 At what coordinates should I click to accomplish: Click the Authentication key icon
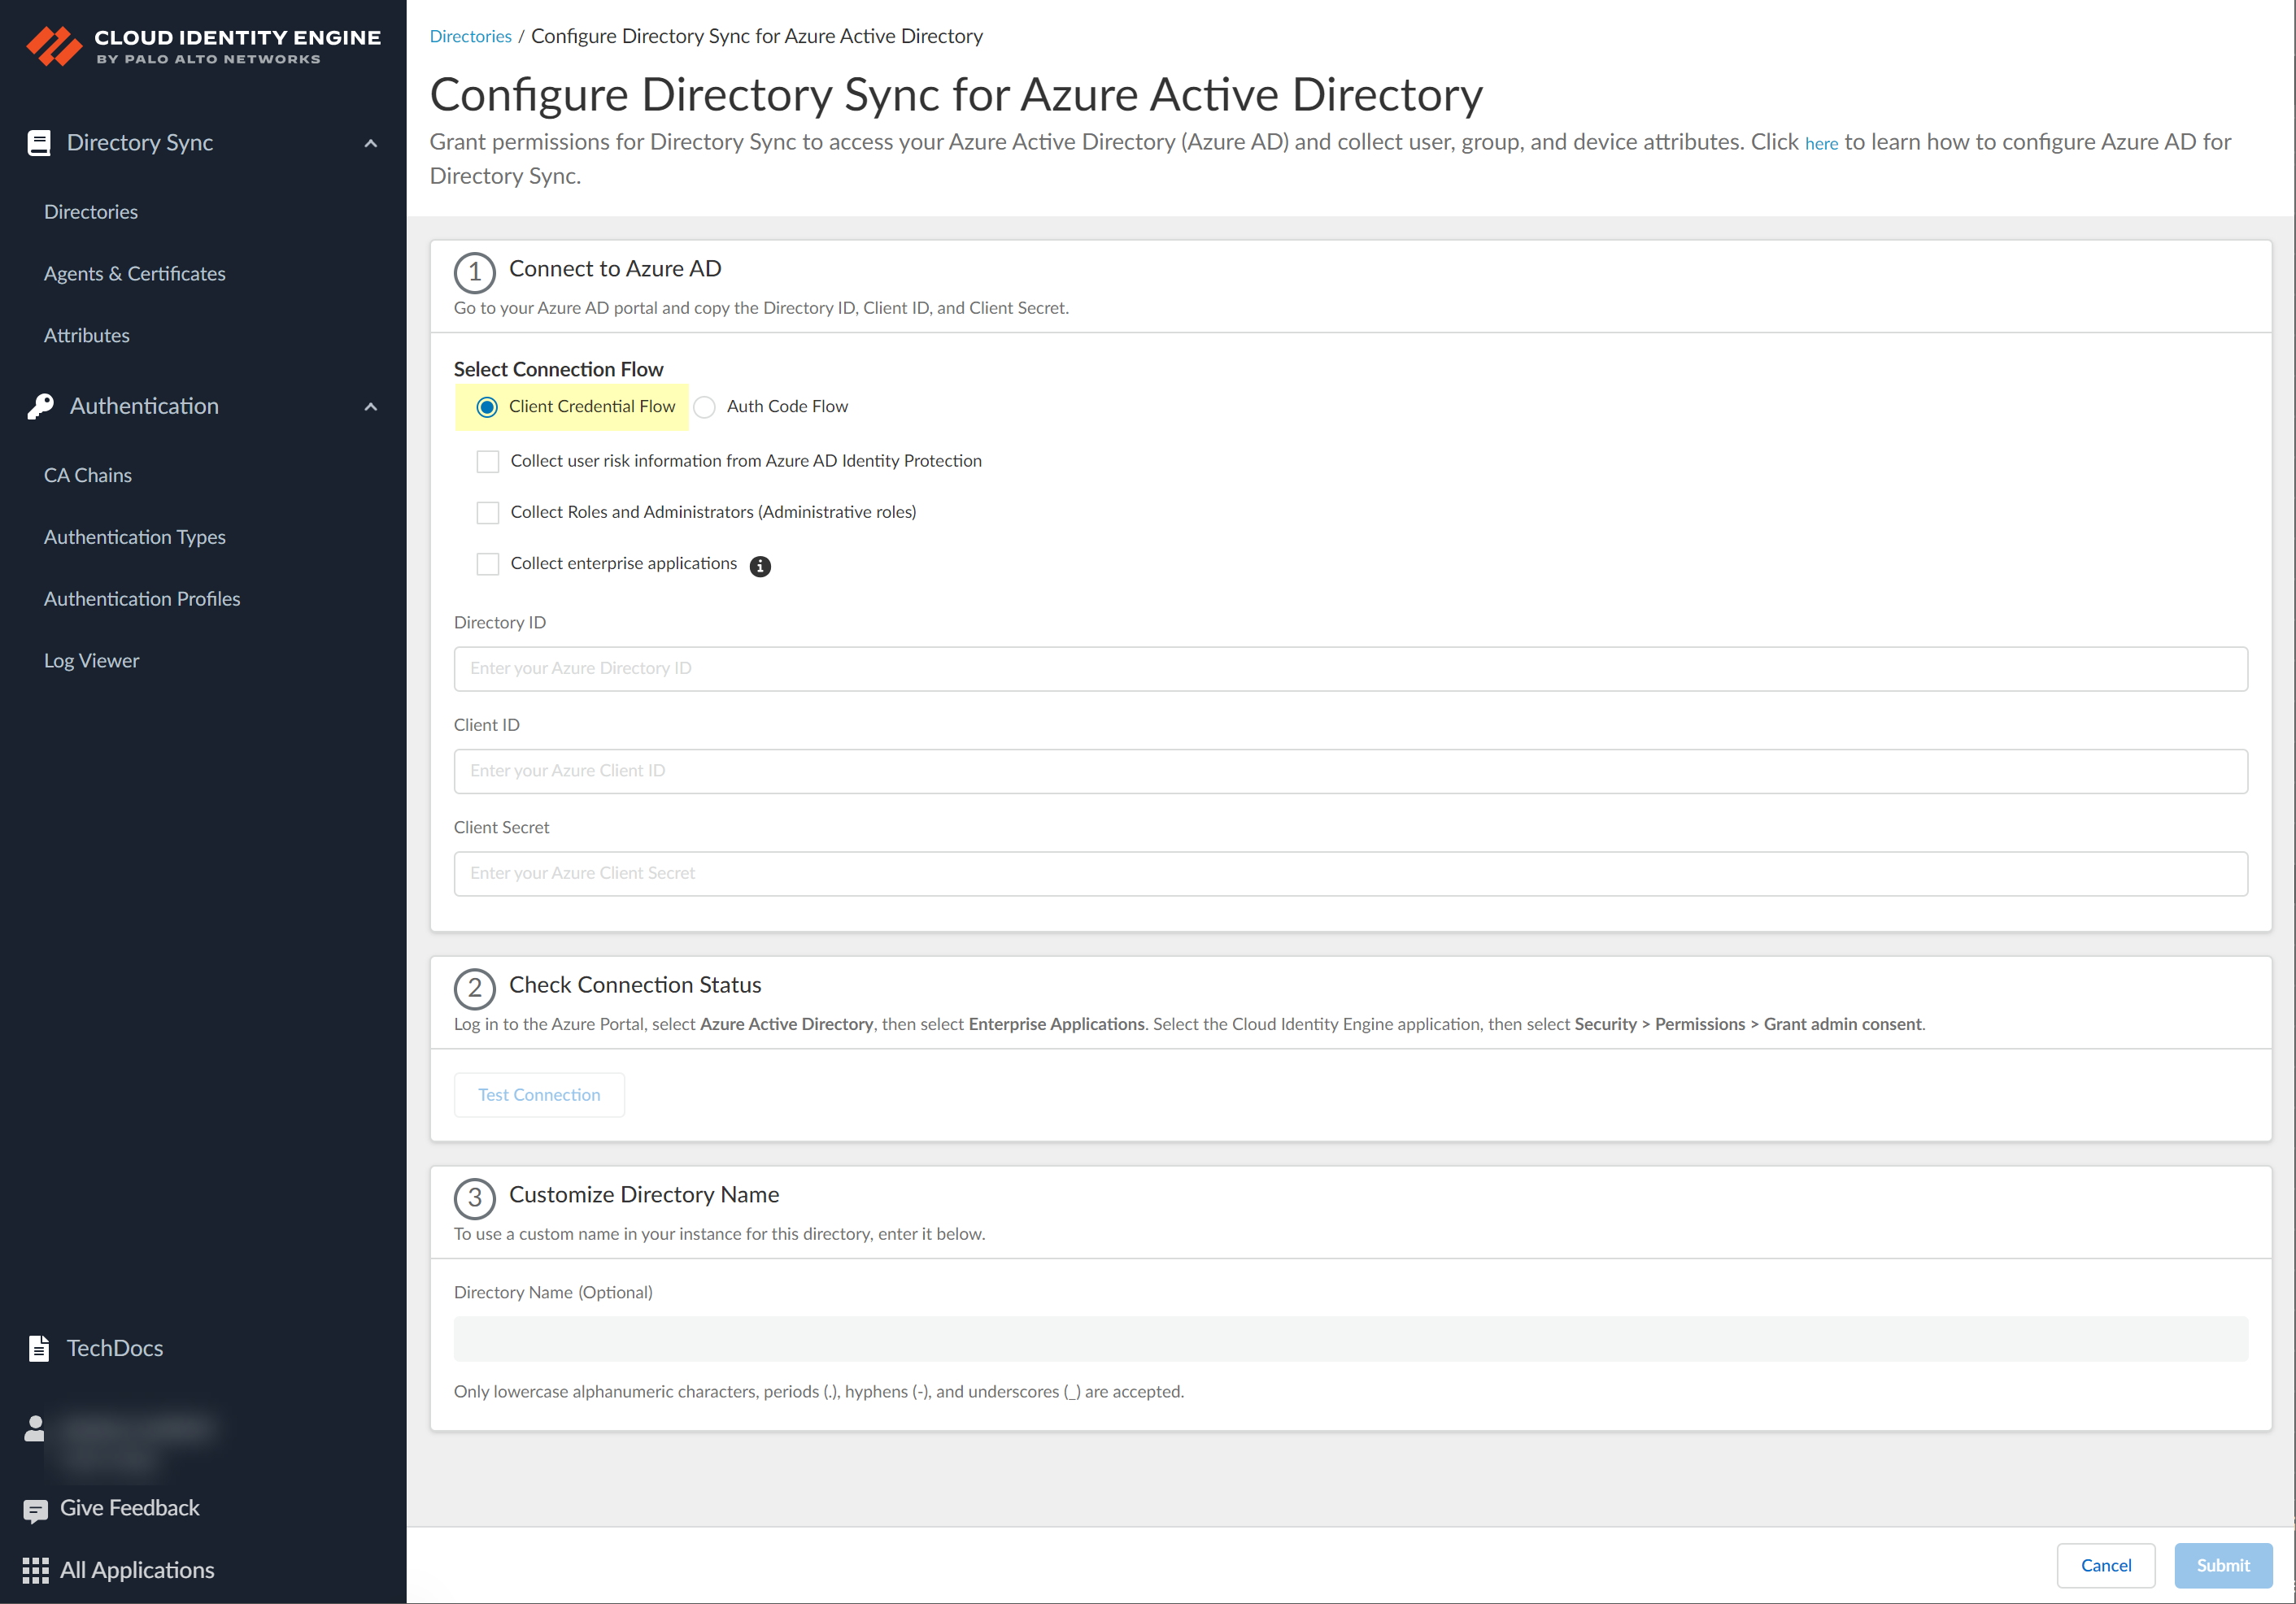tap(40, 406)
